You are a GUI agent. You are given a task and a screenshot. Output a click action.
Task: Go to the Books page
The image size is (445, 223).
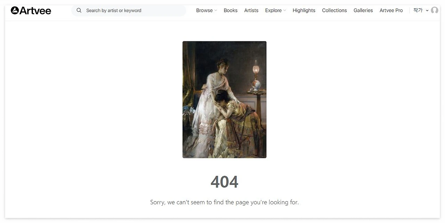(230, 10)
